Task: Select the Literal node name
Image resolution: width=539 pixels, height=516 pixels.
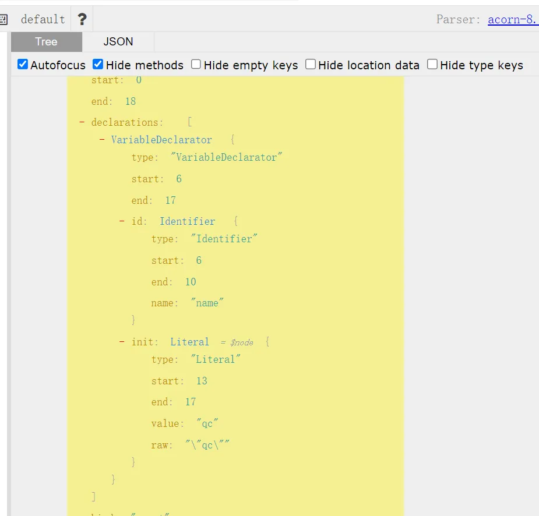Action: [189, 342]
